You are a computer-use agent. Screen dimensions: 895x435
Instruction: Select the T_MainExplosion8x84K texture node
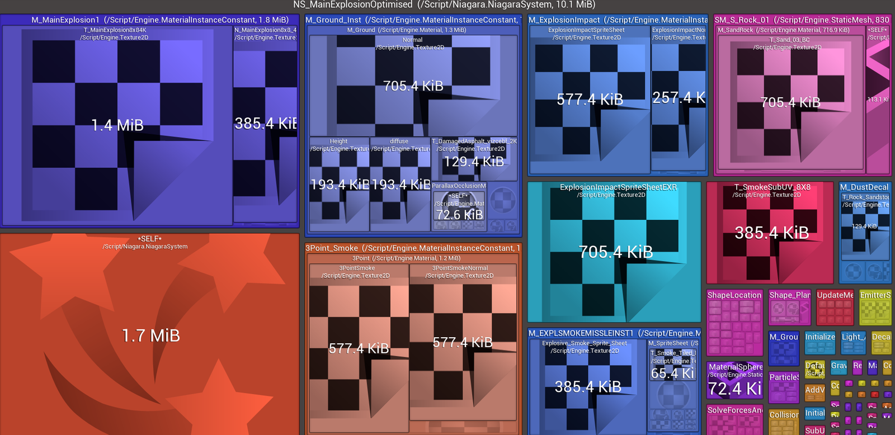[117, 125]
